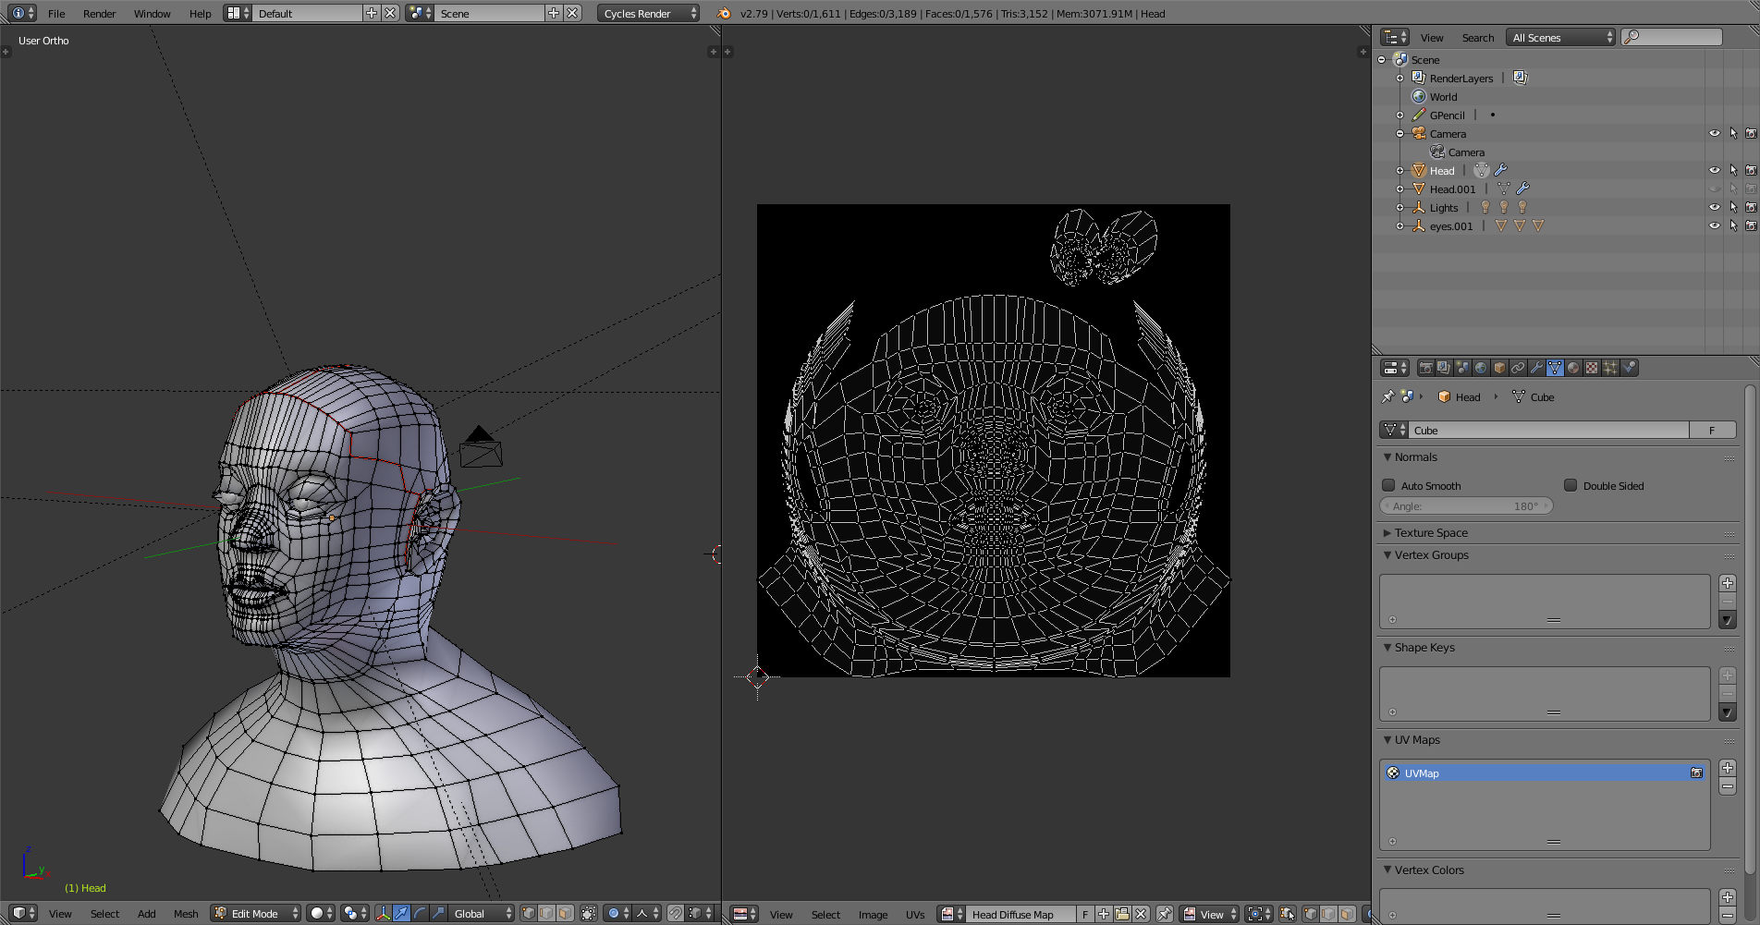Image resolution: width=1760 pixels, height=925 pixels.
Task: Open the Particles properties tab (sparkles icon)
Action: coord(1610,368)
